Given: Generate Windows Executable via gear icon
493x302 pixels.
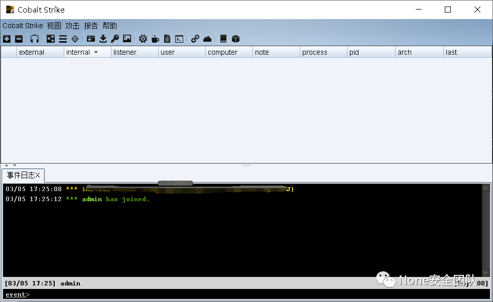Looking at the screenshot, I should tap(143, 39).
